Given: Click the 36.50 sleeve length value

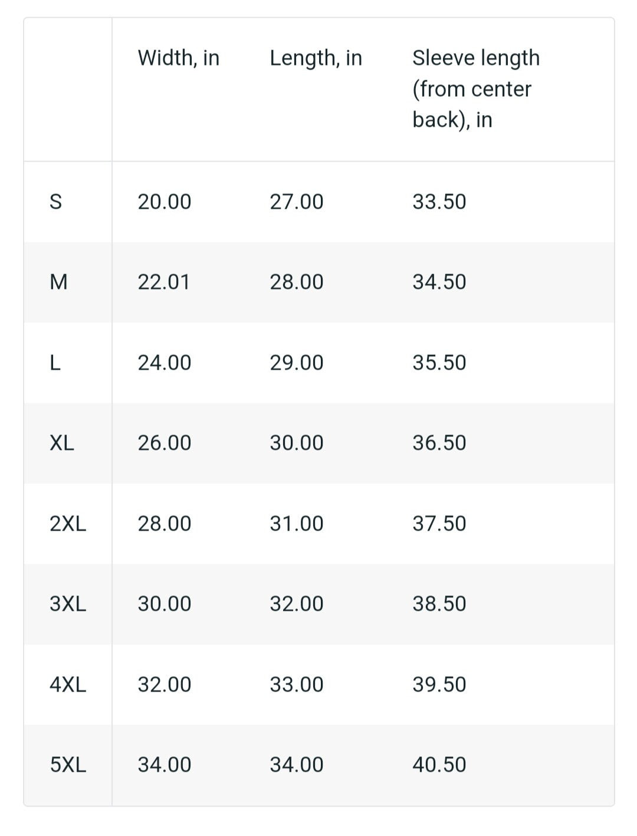Looking at the screenshot, I should point(439,443).
